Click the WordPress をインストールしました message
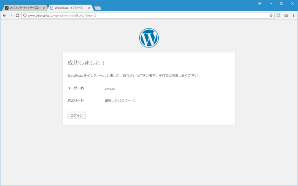This screenshot has height=186, width=298. pos(134,75)
